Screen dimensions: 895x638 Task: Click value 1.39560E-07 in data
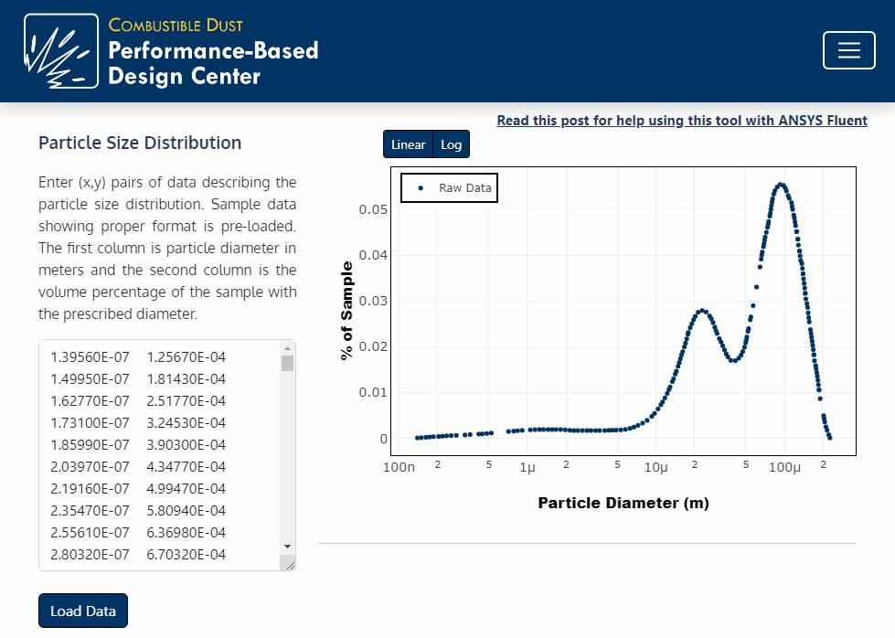click(91, 357)
